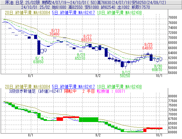The height and width of the screenshot is (139, 182).
Task: Click the red new-value block in mid-August
Action: point(60,119)
